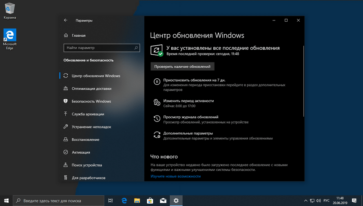This screenshot has height=206, width=363.
Task: Pause updates with Приостановить обновления на 7 дн.
Action: (x=194, y=80)
